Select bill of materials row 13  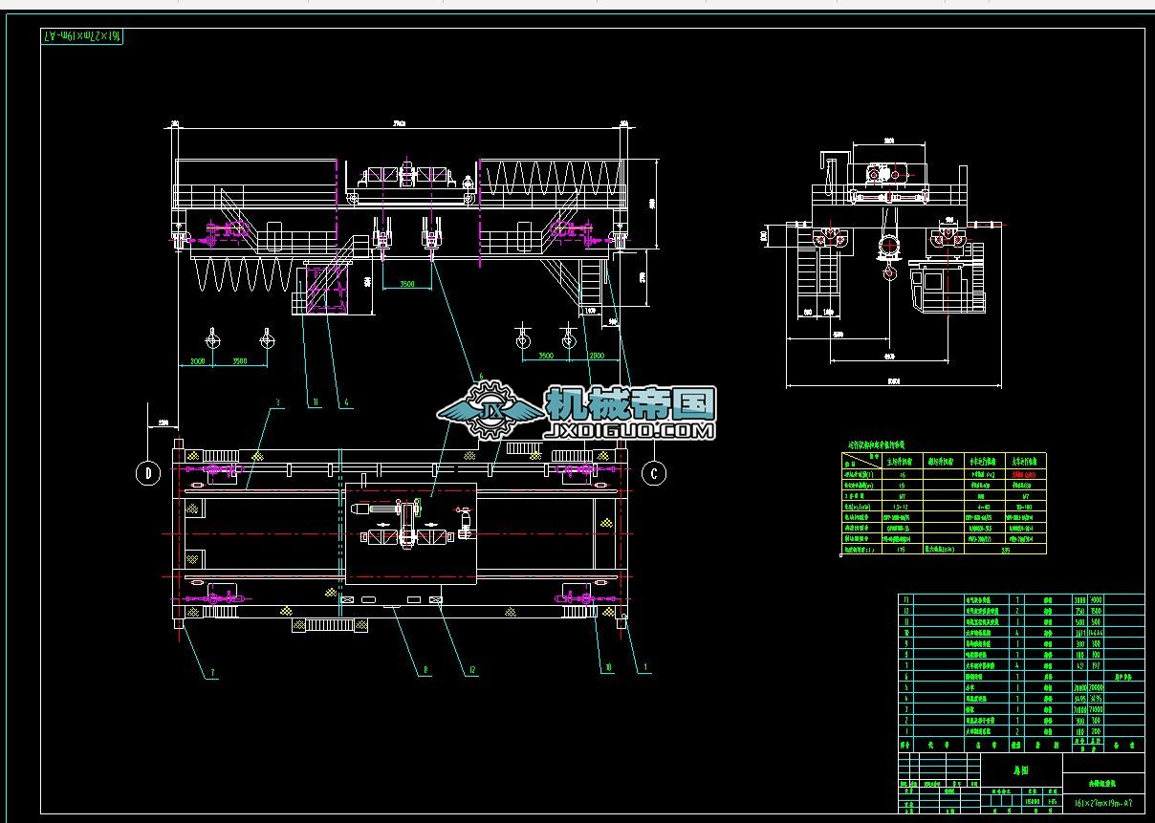1020,599
